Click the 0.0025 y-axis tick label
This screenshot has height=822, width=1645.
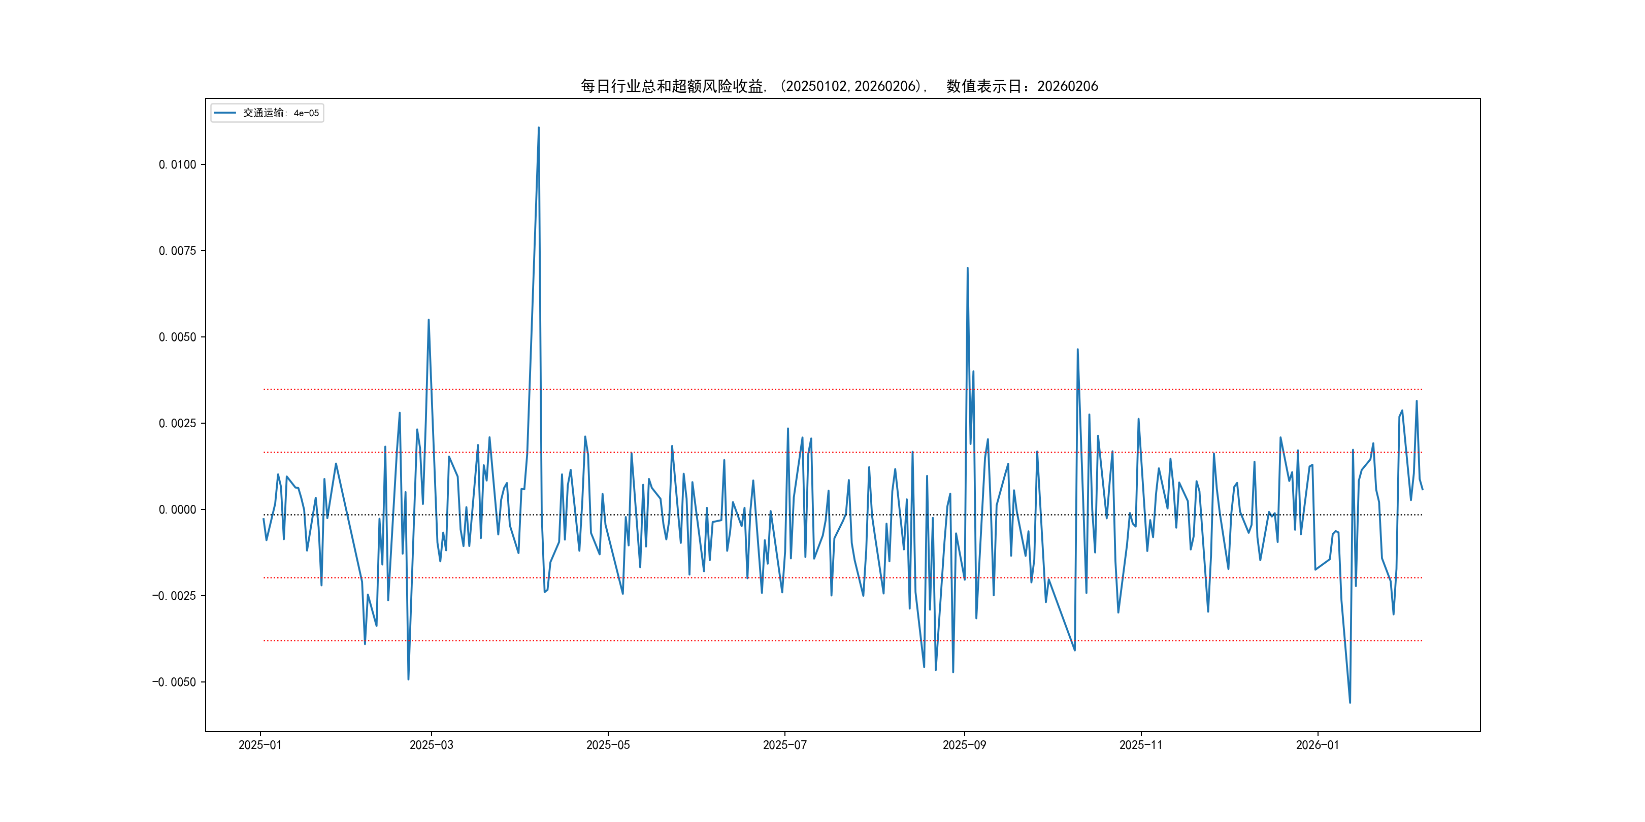pos(178,423)
